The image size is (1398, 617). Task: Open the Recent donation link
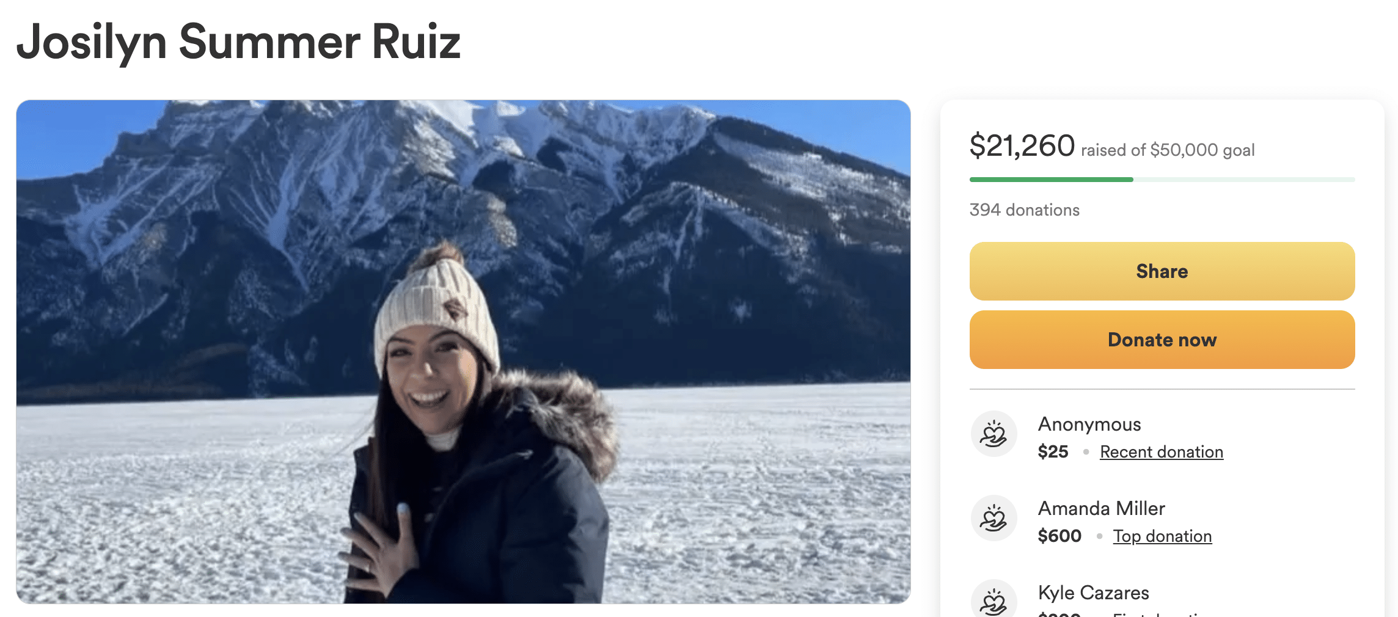(1161, 452)
